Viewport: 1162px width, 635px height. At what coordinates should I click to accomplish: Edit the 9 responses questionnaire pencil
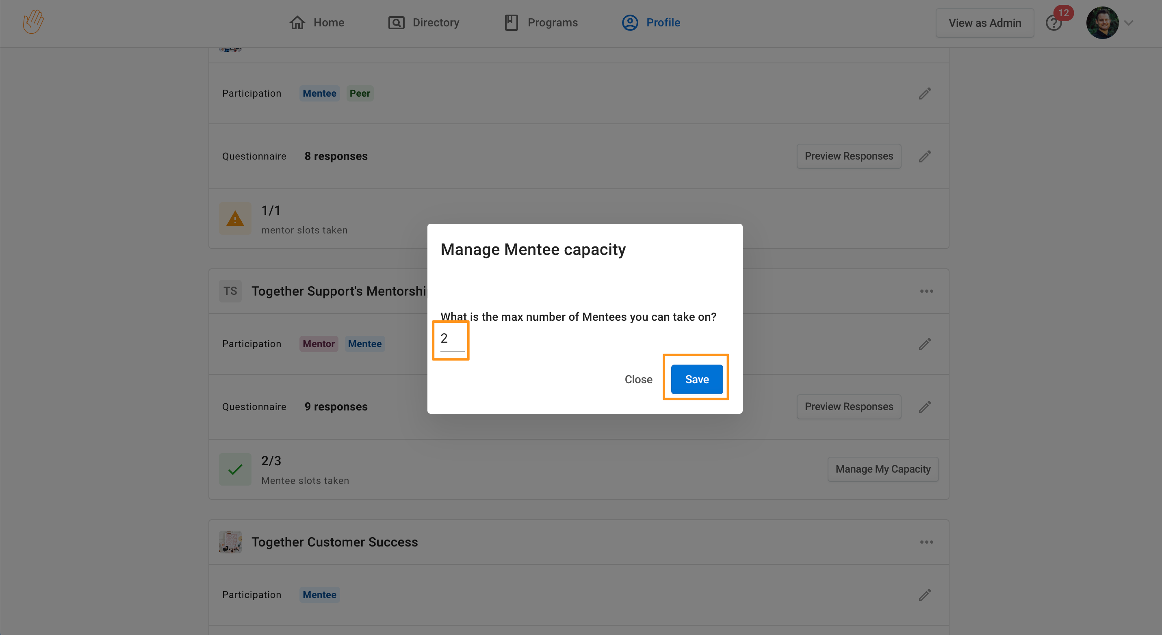click(x=925, y=407)
